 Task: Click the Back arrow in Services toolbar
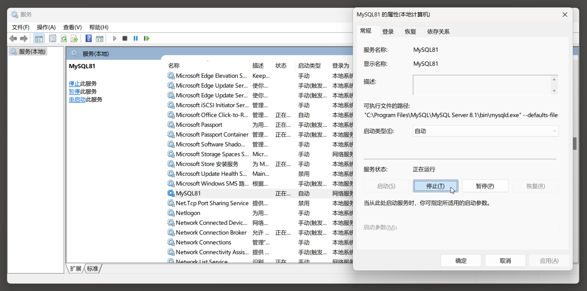coord(13,38)
